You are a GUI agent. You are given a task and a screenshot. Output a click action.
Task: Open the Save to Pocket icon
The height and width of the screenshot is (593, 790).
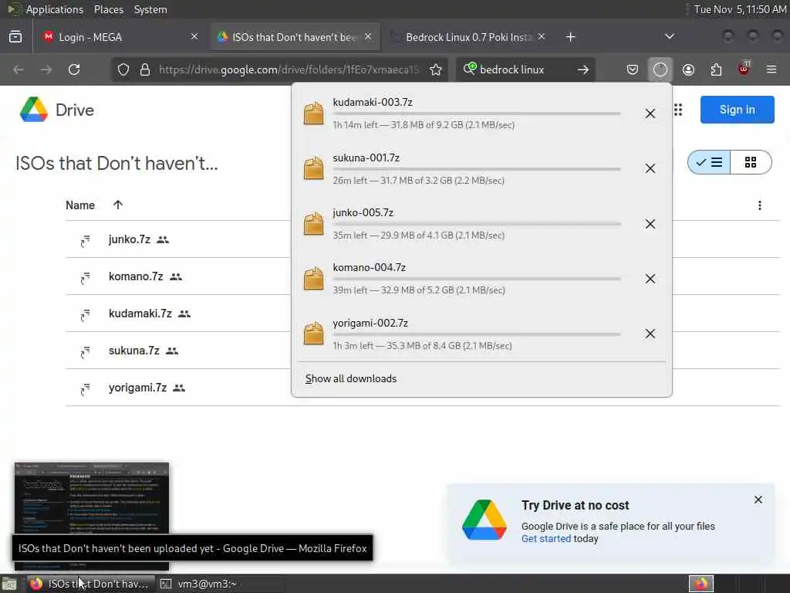point(633,69)
